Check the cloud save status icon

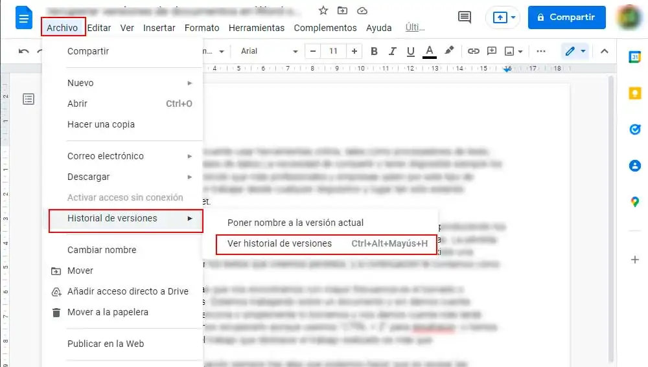[x=362, y=11]
